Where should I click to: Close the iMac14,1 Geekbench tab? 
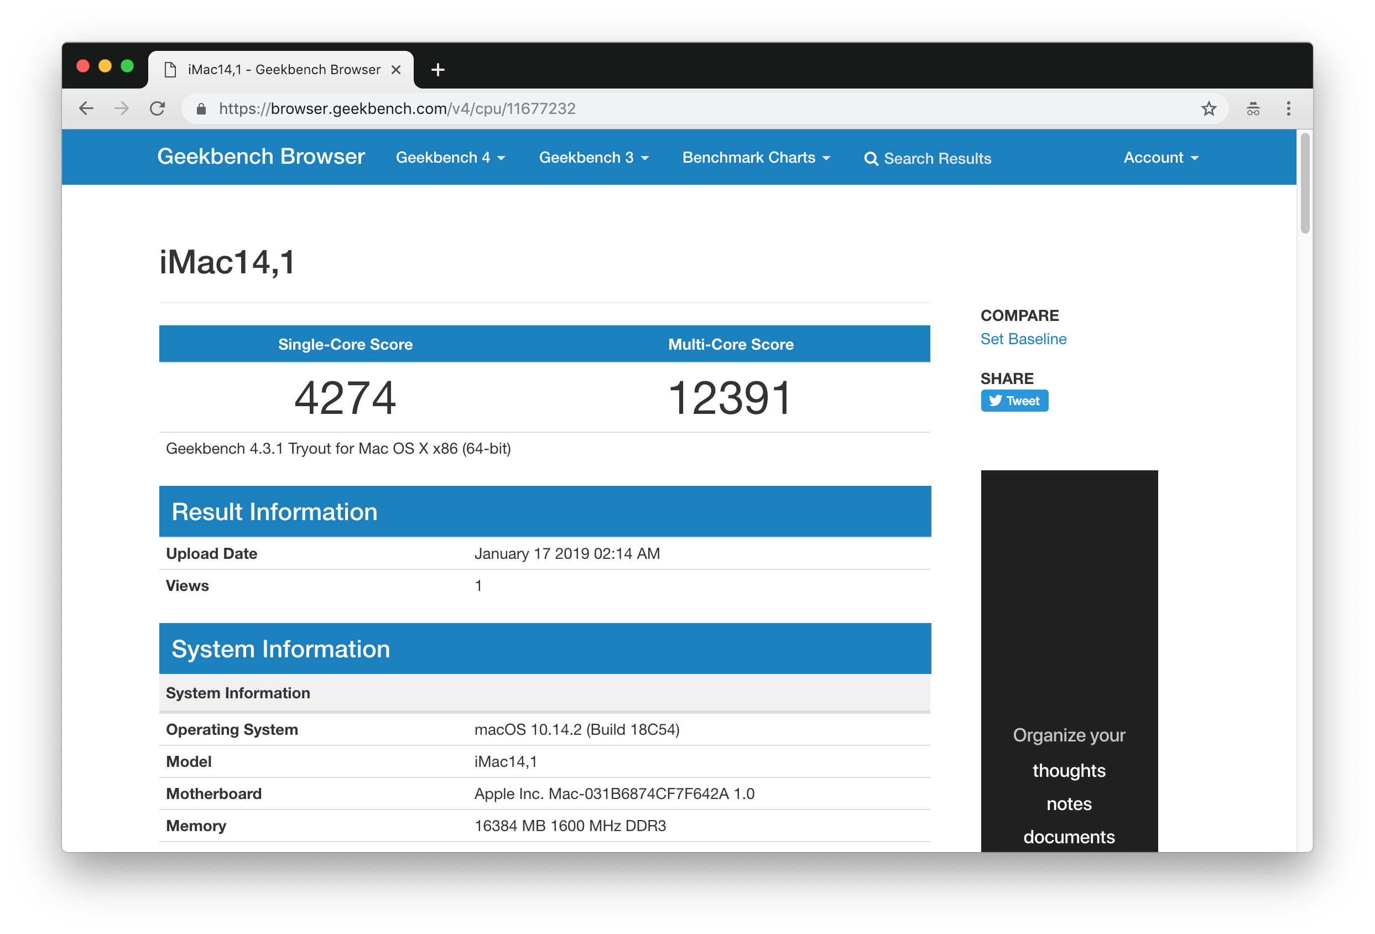tap(396, 70)
